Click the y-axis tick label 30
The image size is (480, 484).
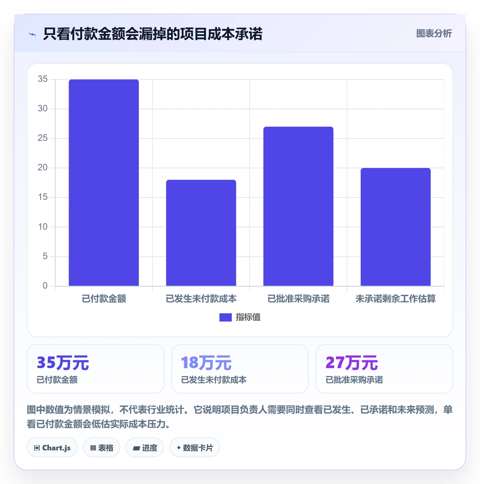(x=43, y=109)
